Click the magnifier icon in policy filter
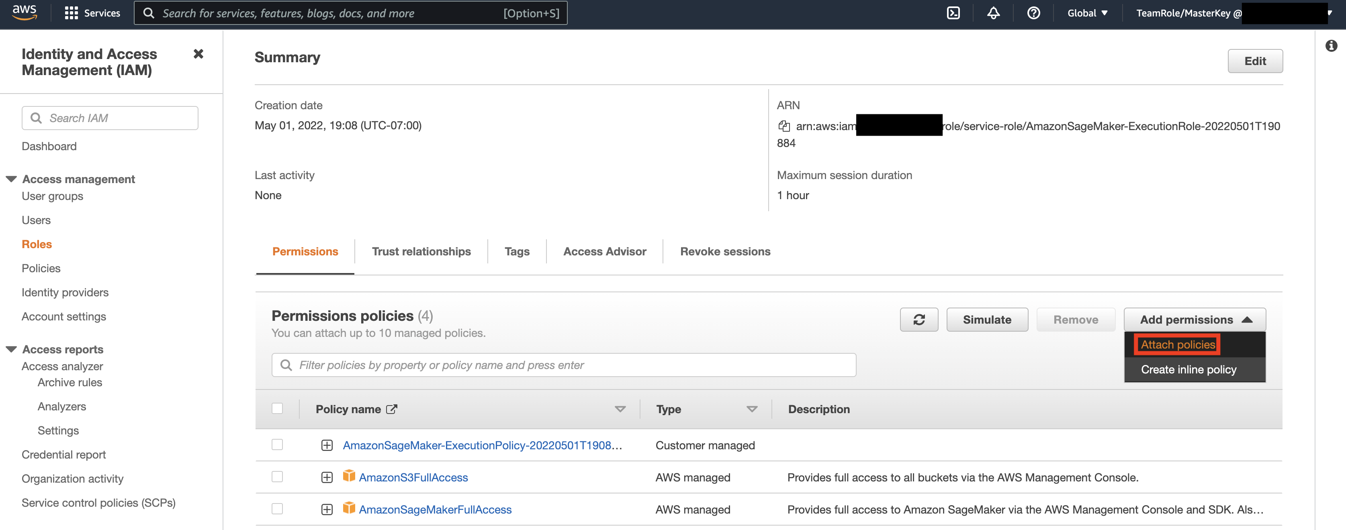1346x530 pixels. [x=286, y=365]
